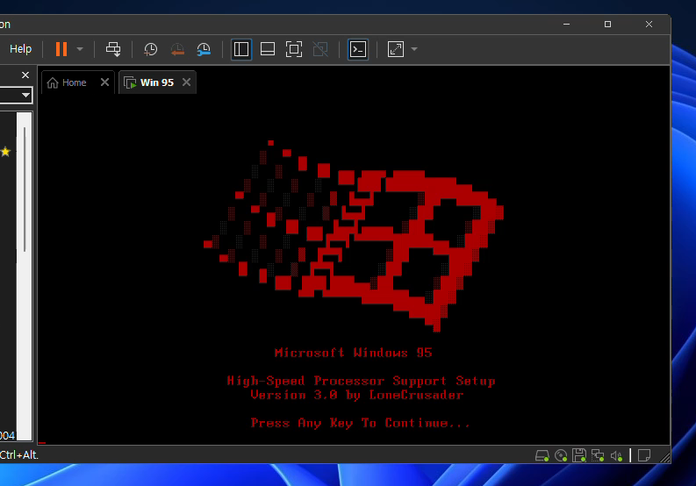Expand the power options dropdown arrow

click(80, 49)
